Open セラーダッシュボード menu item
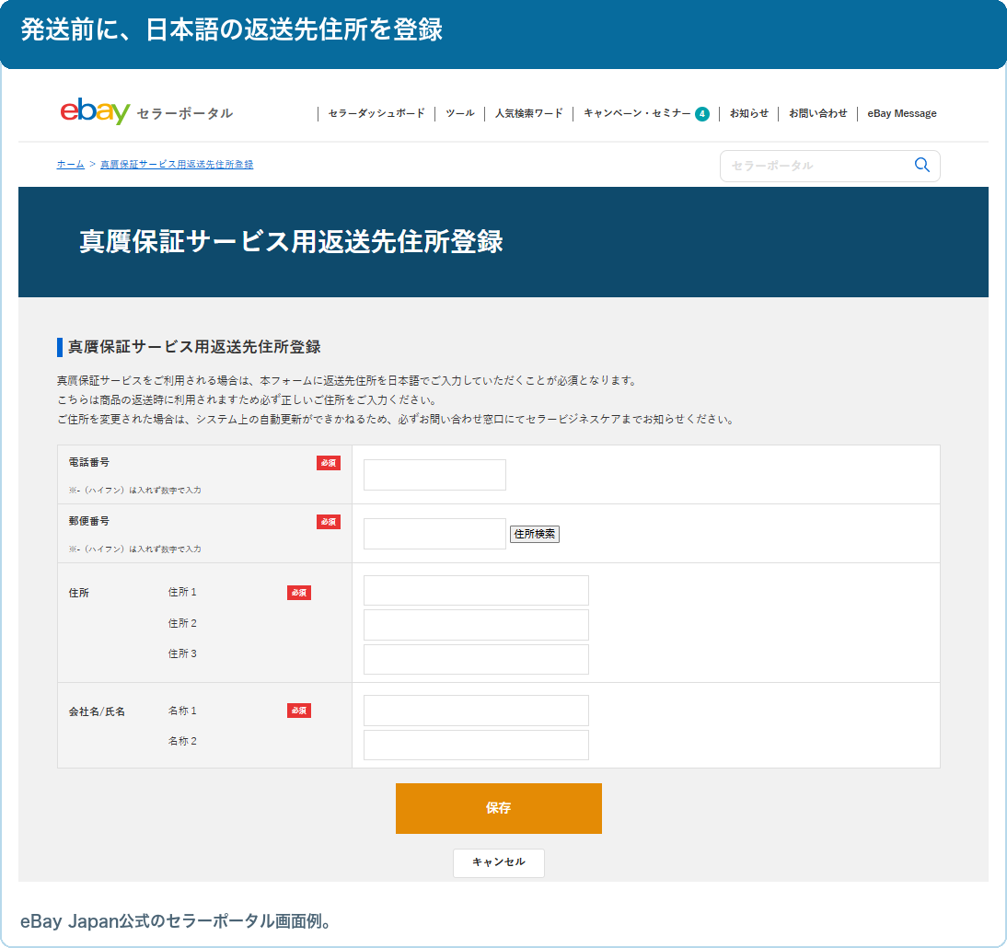This screenshot has height=948, width=1007. pos(376,113)
